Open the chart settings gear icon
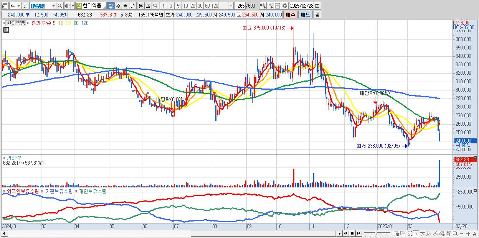This screenshot has height=238, width=479. tap(284, 6)
